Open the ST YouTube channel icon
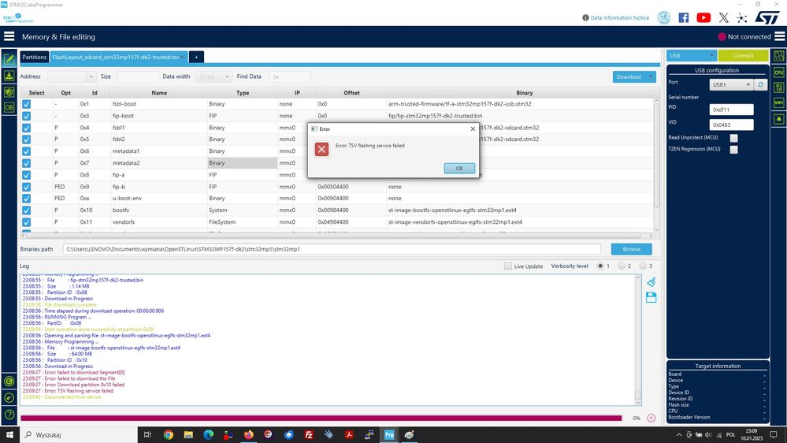This screenshot has height=443, width=787. 703,17
